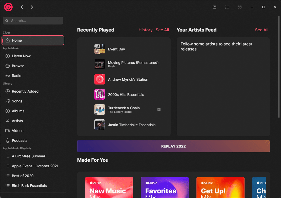The height and width of the screenshot is (198, 281).
Task: Focus the Search input field
Action: point(33,20)
